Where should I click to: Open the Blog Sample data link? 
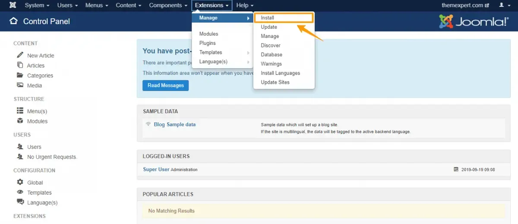174,124
